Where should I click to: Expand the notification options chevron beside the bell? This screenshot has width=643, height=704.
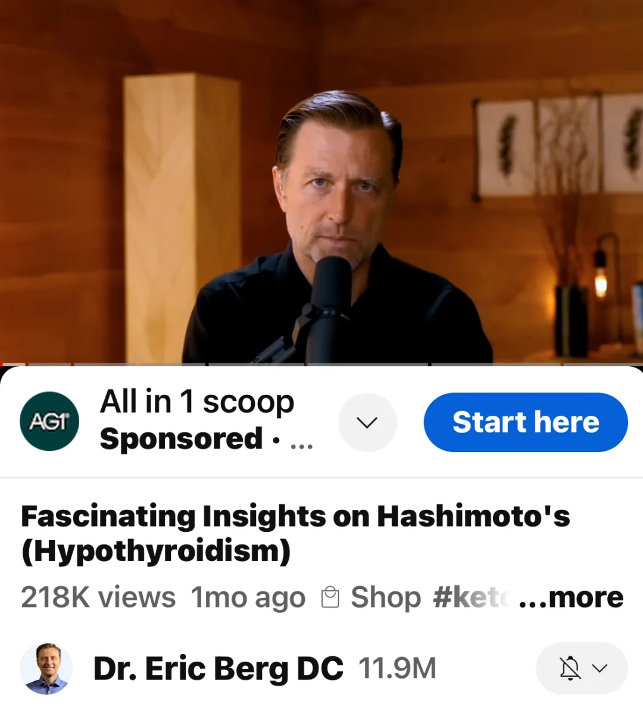pos(600,668)
